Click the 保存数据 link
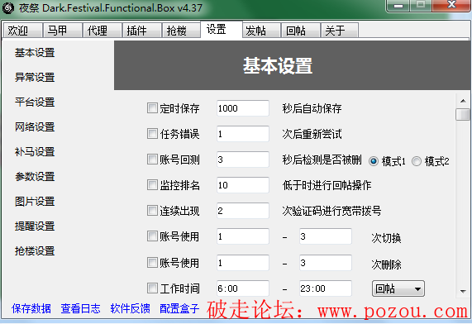The height and width of the screenshot is (324, 472). [31, 308]
